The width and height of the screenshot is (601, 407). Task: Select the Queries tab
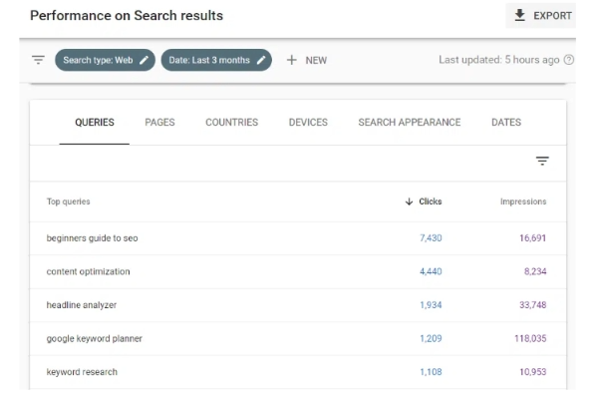[x=95, y=123]
